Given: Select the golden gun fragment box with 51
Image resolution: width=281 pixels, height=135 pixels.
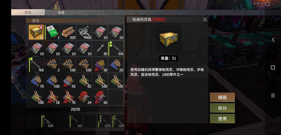Looking at the screenshot, I should coord(36,32).
